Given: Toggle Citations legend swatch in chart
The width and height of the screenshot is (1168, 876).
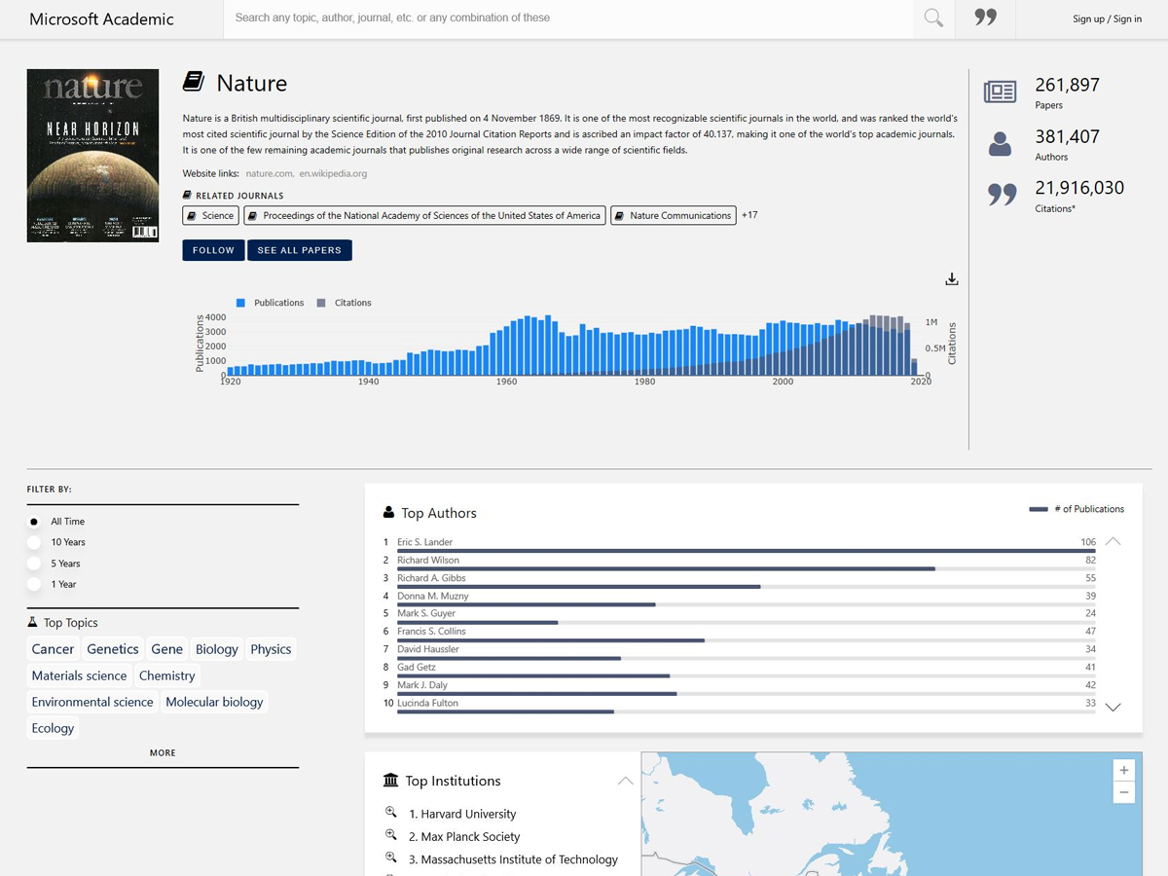Looking at the screenshot, I should pyautogui.click(x=321, y=303).
